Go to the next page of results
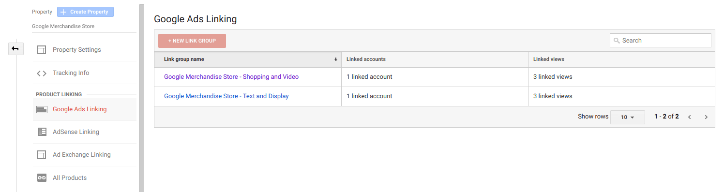The image size is (724, 192). tap(706, 117)
